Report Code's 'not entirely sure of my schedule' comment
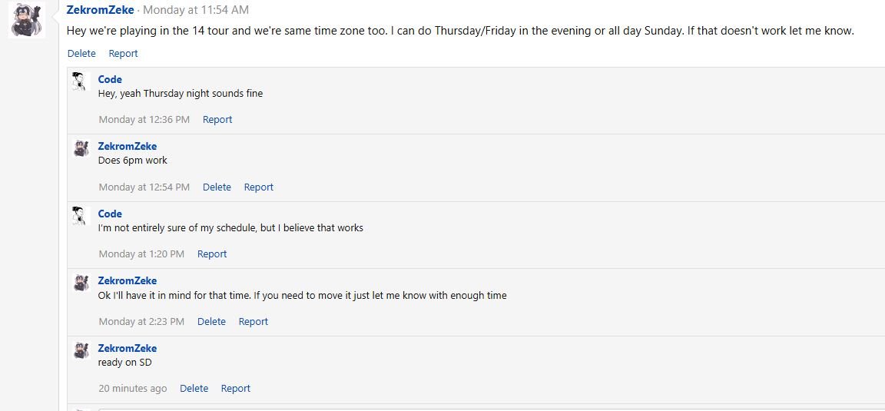The image size is (885, 411). tap(212, 254)
